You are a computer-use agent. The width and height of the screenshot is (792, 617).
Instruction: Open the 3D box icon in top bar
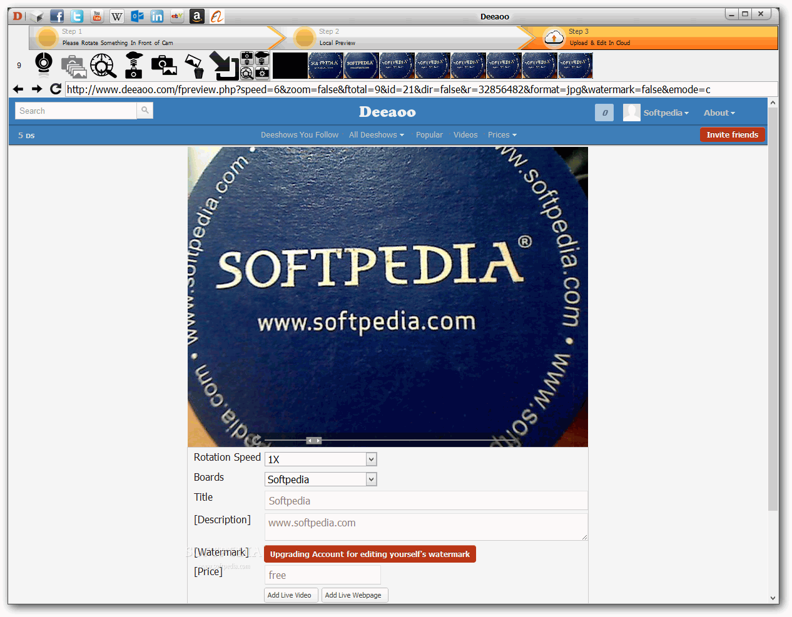(x=37, y=16)
